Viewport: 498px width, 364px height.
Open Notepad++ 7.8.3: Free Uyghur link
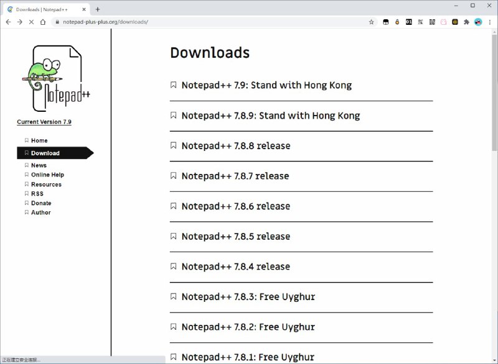(x=248, y=297)
